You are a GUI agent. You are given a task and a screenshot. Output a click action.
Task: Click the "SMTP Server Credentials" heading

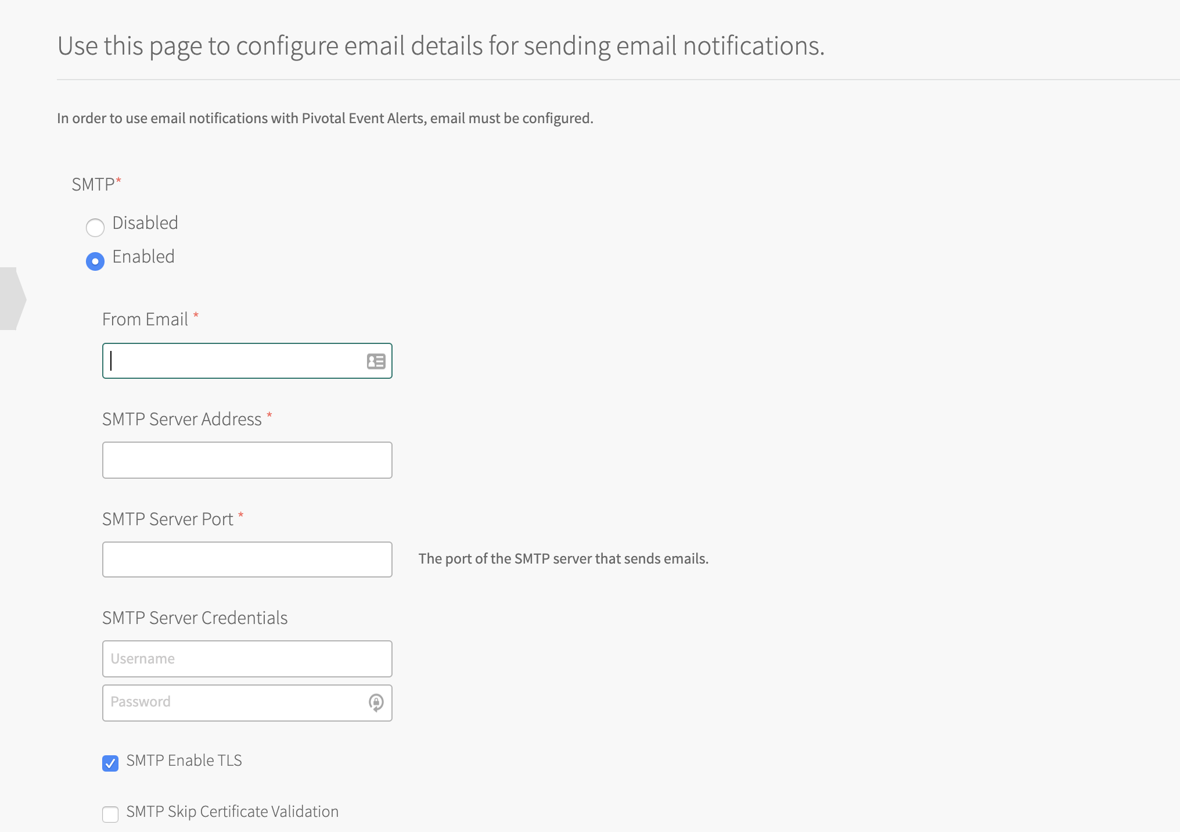click(x=195, y=618)
